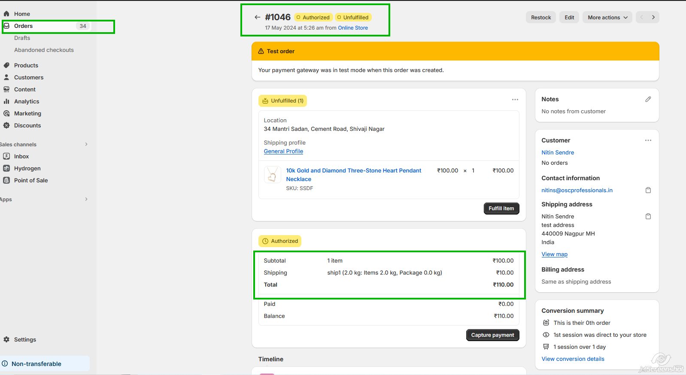Image resolution: width=686 pixels, height=375 pixels.
Task: Open the three-dot menu in the Unfulfilled card
Action: click(x=515, y=100)
